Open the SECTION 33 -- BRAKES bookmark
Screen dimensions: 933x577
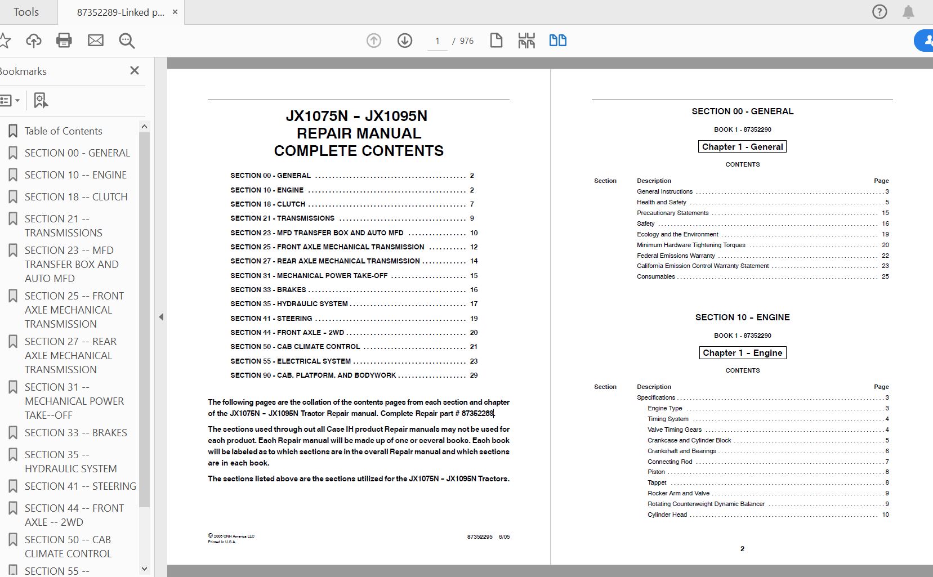coord(76,433)
